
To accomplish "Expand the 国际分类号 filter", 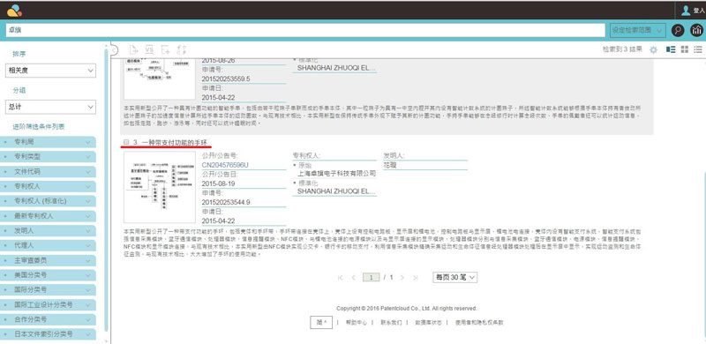I will pyautogui.click(x=49, y=289).
